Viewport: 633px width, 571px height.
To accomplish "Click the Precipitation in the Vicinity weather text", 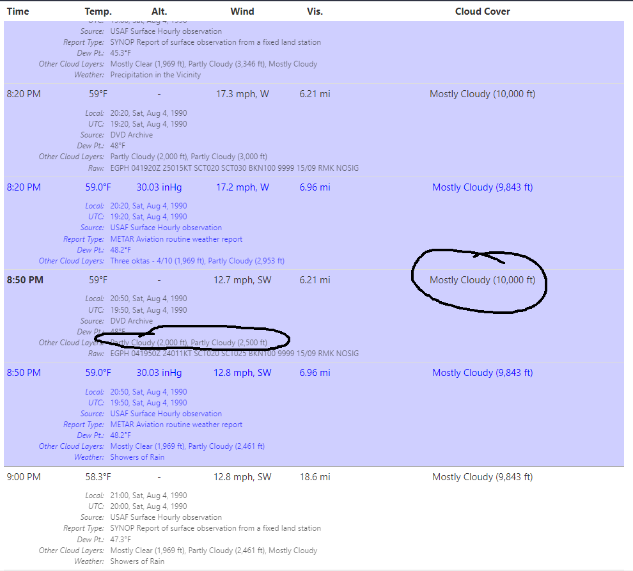I will click(155, 75).
